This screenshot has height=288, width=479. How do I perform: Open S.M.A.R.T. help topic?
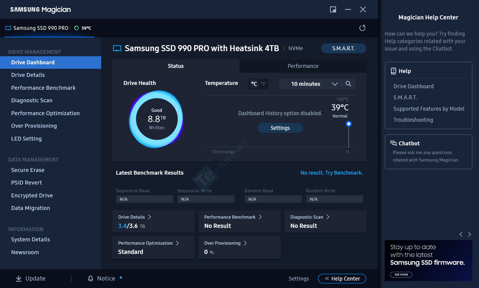tap(405, 97)
